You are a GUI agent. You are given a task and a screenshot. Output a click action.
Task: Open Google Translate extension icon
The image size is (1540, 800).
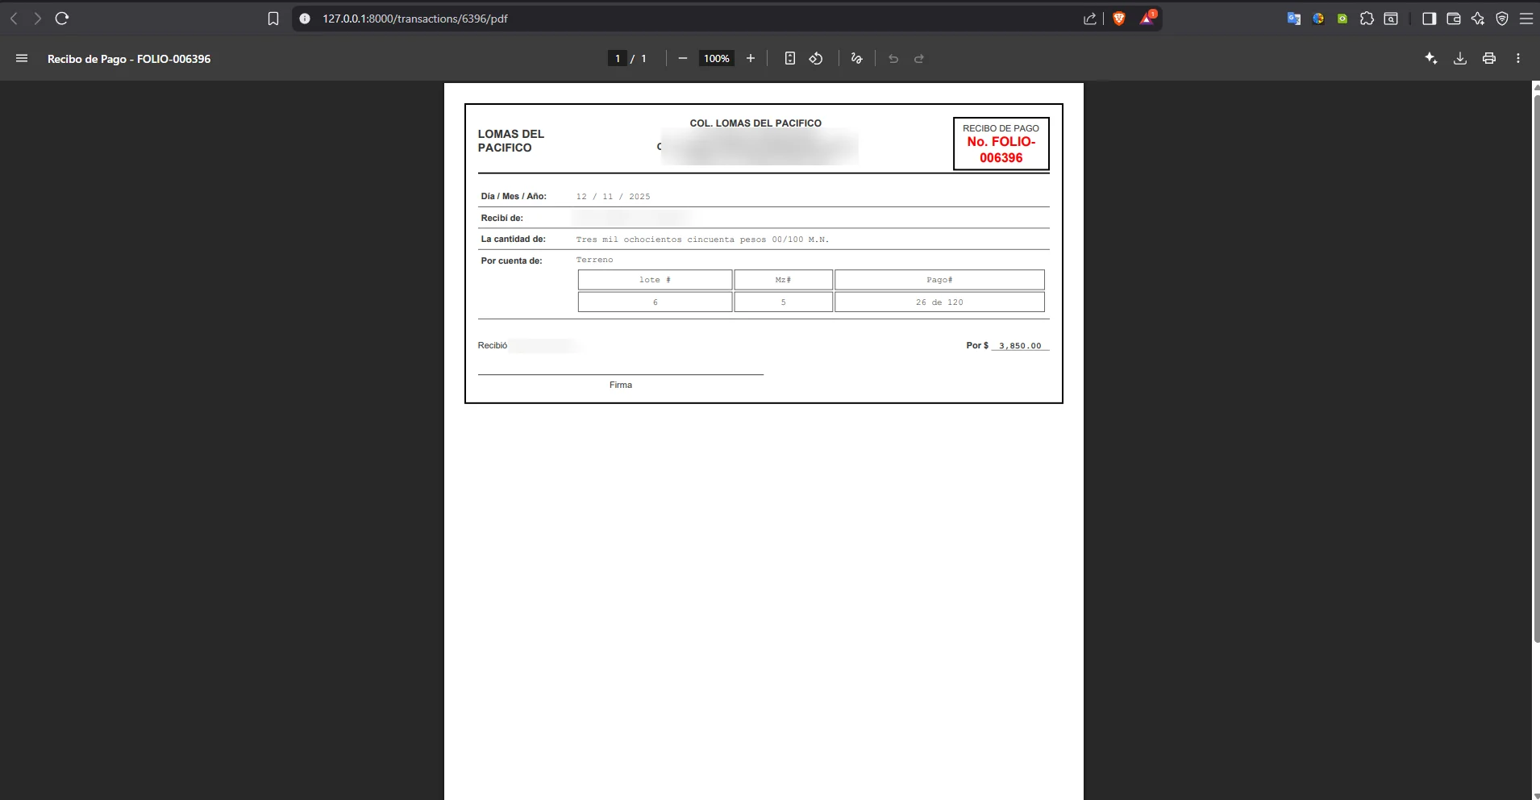click(1294, 19)
